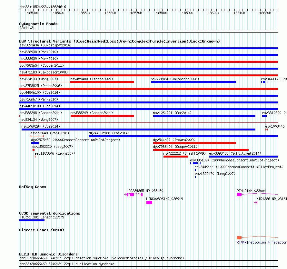The image size is (287, 269).
Task: Click the esv1592220 (Levy2007) red marker
Action: pyautogui.click(x=34, y=150)
